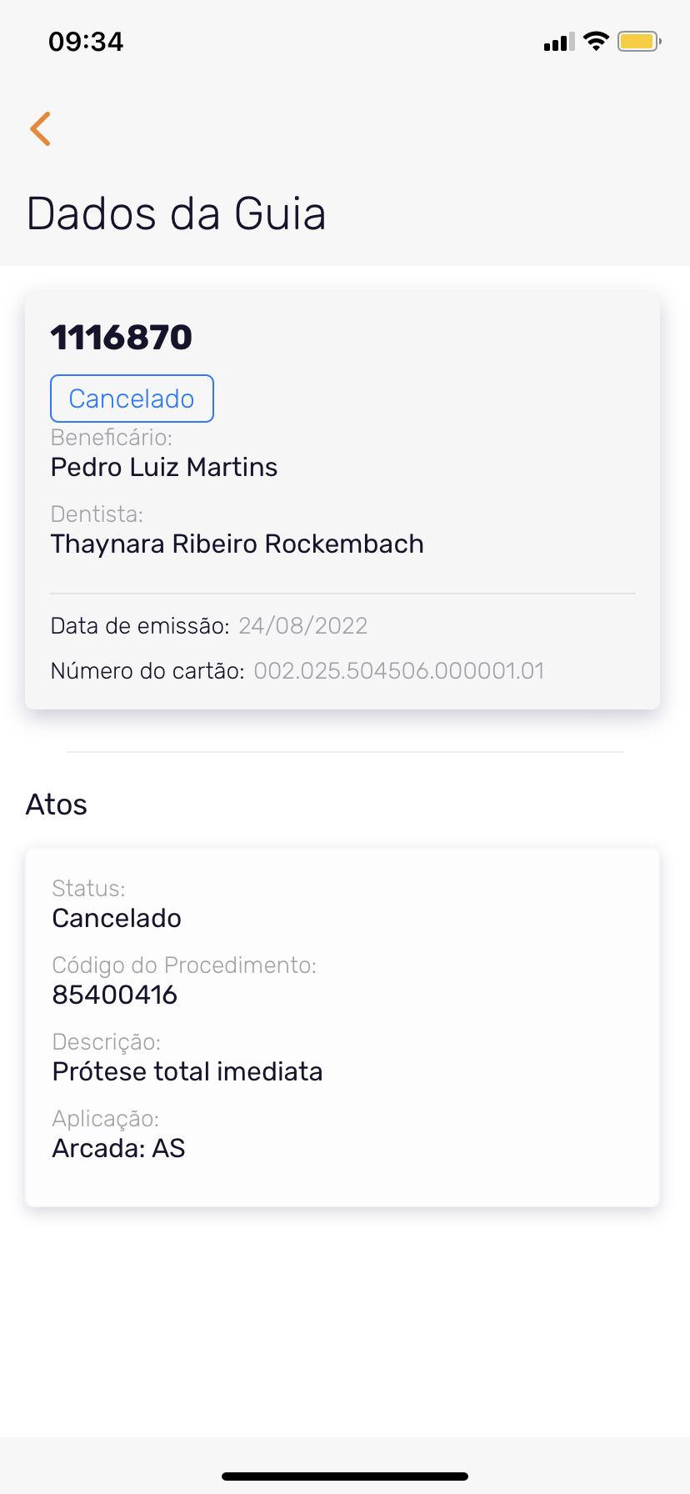Tap the Número do cartão label
The width and height of the screenshot is (690, 1494).
point(147,671)
